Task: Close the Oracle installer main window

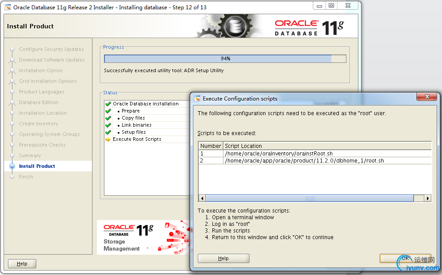Action: 348,6
